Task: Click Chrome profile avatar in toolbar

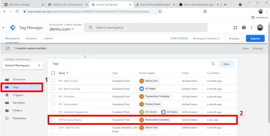Action: [x=261, y=12]
